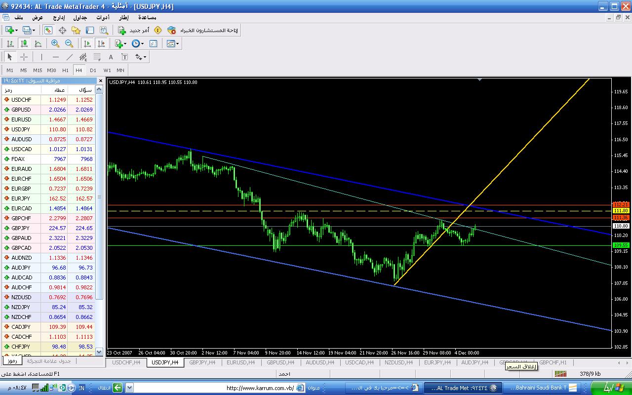632x395 pixels.
Task: Select the Fibonacci retracement tool
Action: pyautogui.click(x=97, y=57)
